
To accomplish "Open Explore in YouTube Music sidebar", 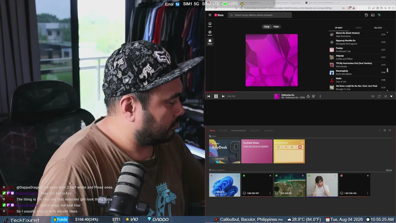I will coord(210,33).
